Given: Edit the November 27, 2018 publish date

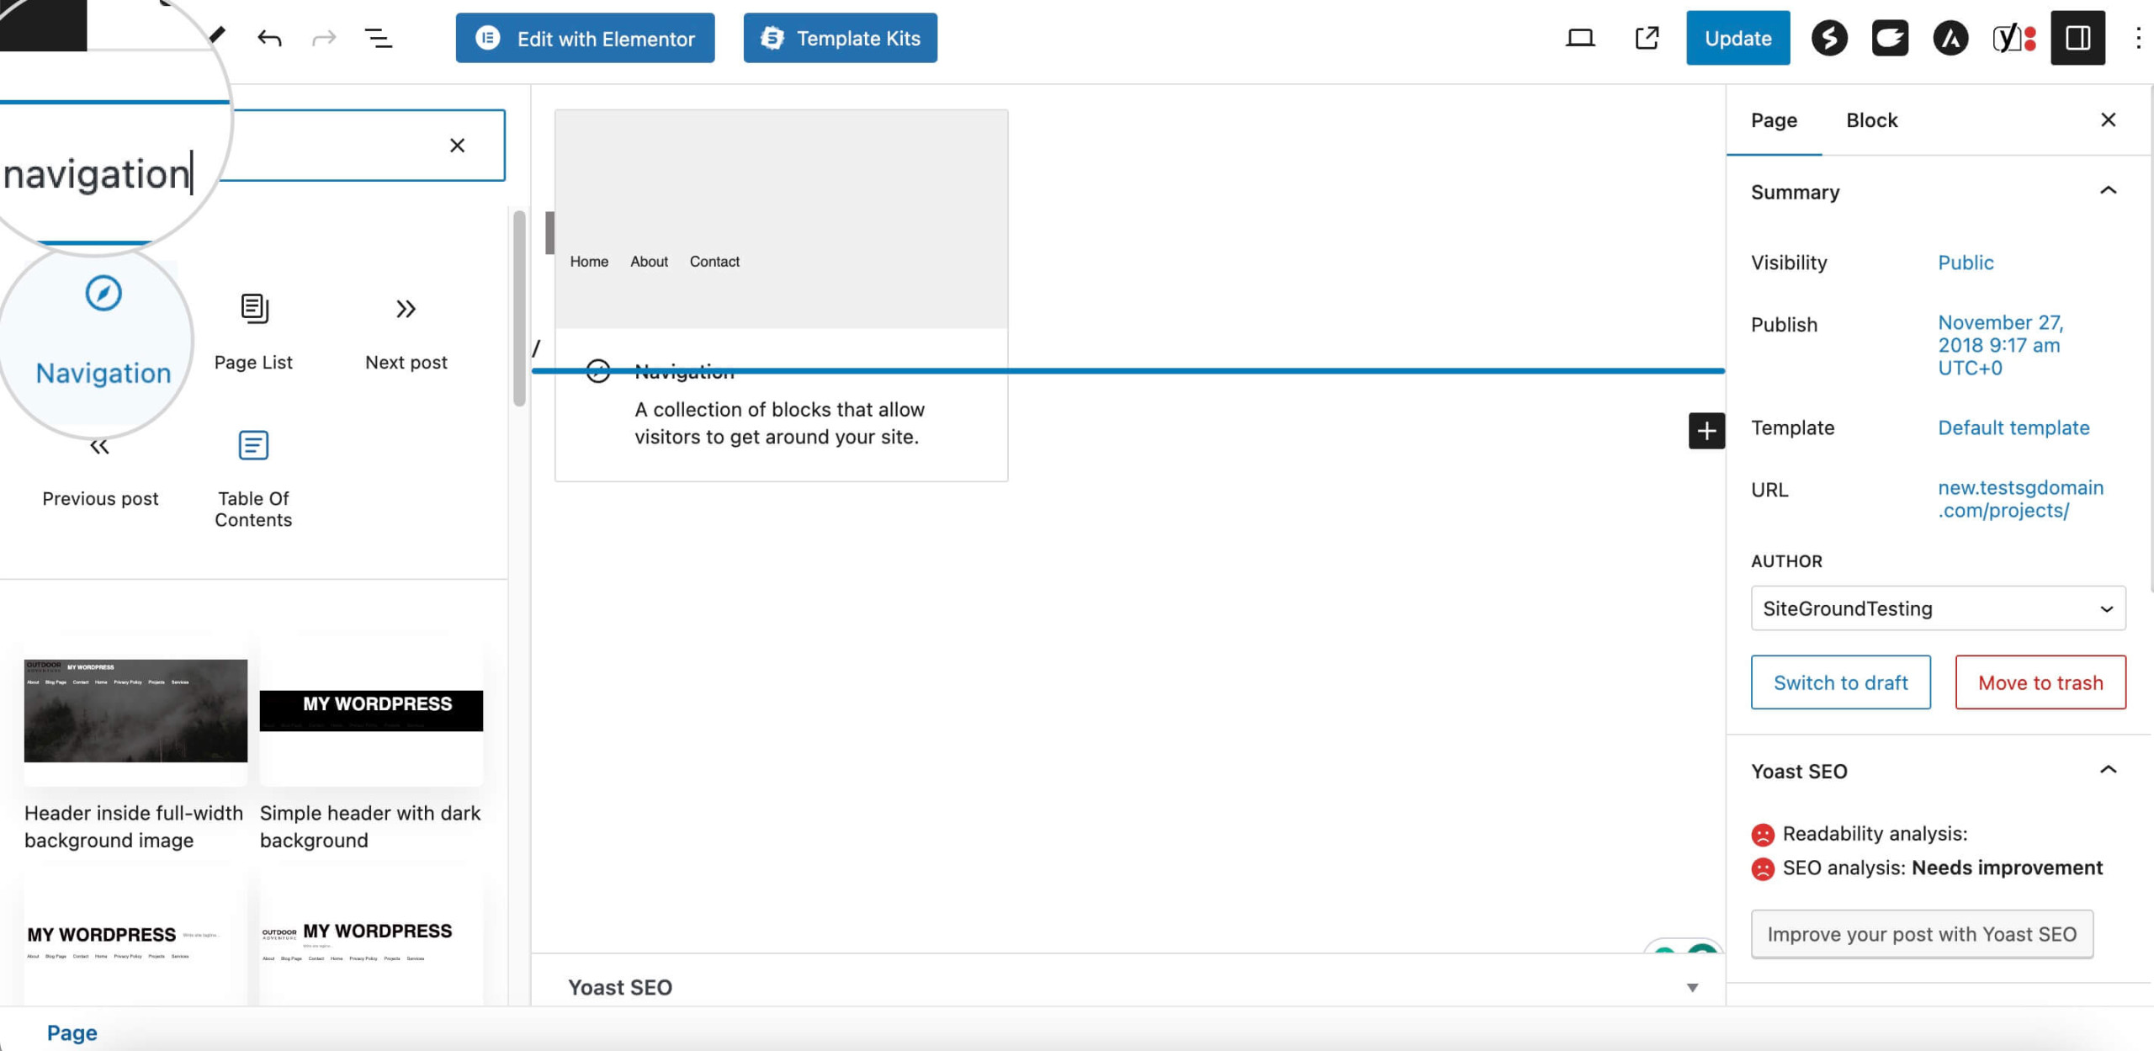Looking at the screenshot, I should coord(2000,345).
